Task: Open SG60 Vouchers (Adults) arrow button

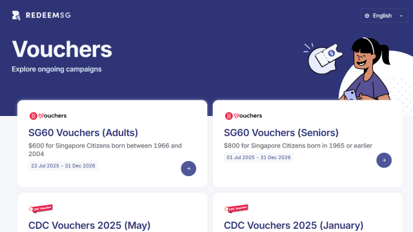Action: coord(188,169)
